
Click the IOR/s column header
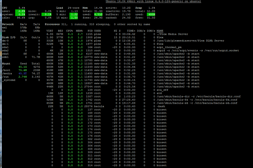pyautogui.click(x=141, y=31)
